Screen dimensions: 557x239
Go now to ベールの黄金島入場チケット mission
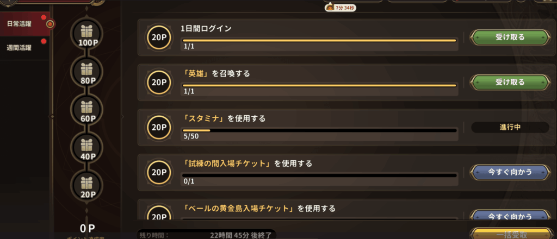click(510, 216)
